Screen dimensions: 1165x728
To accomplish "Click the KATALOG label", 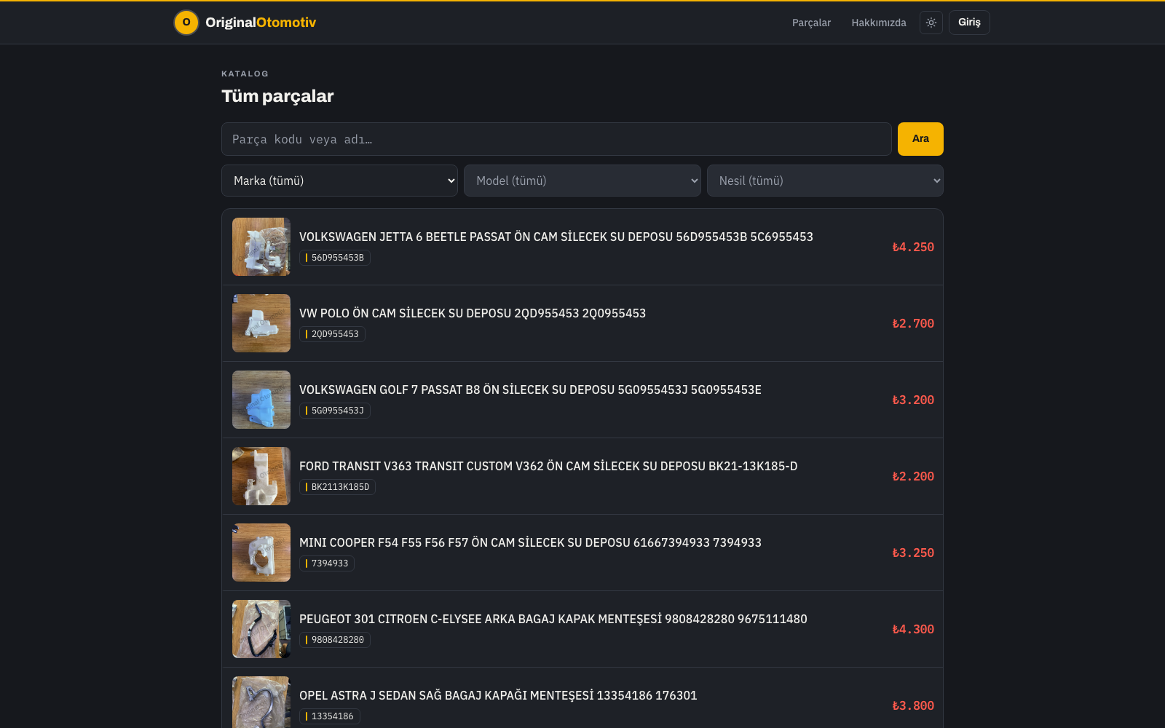I will [245, 74].
